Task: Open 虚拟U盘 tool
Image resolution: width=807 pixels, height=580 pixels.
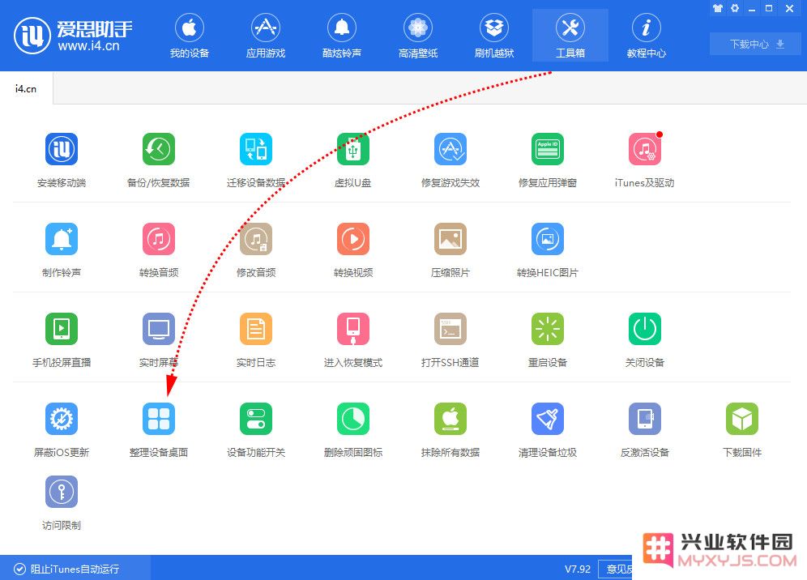Action: pyautogui.click(x=353, y=149)
